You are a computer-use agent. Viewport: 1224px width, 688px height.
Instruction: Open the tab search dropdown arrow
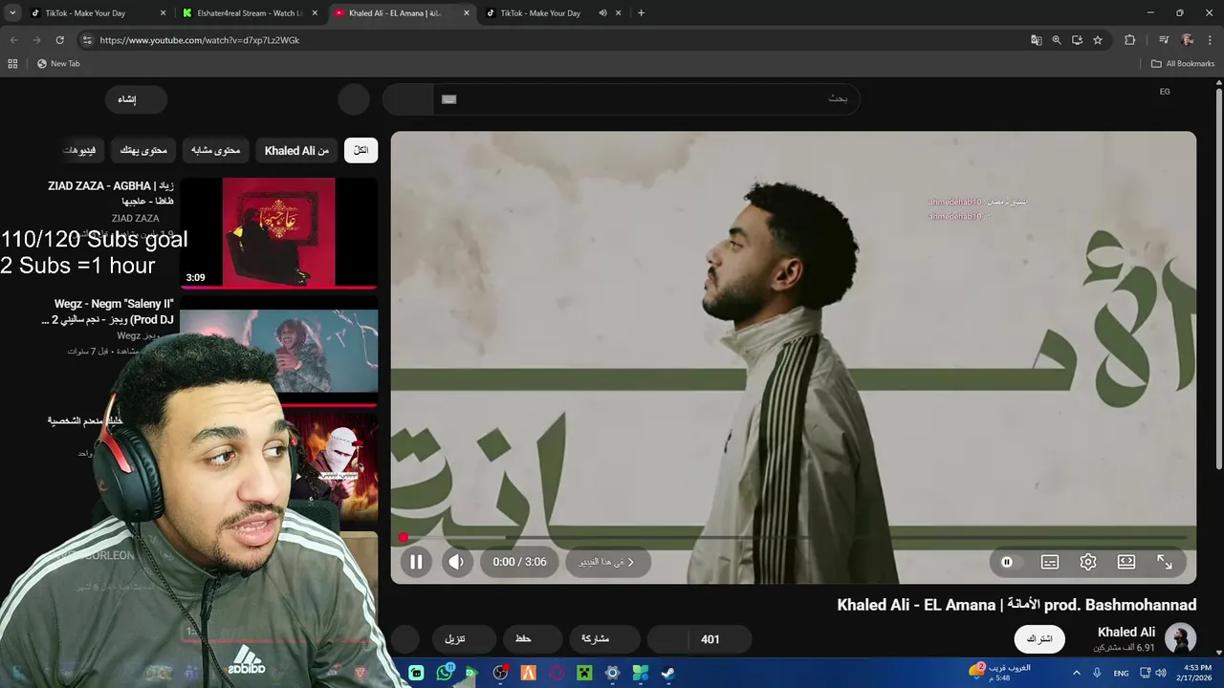(12, 13)
